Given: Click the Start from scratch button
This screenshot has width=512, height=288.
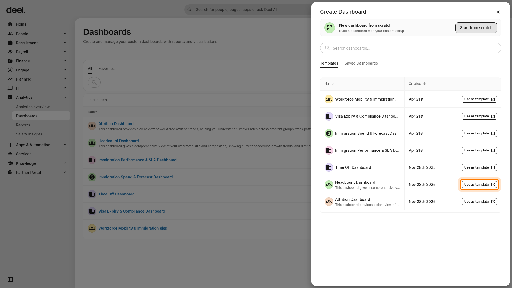Looking at the screenshot, I should 476,28.
